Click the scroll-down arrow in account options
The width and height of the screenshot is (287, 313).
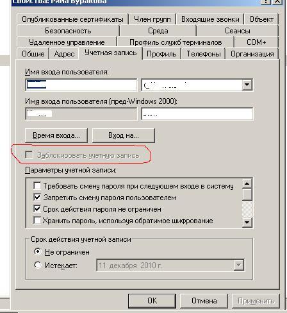point(247,223)
